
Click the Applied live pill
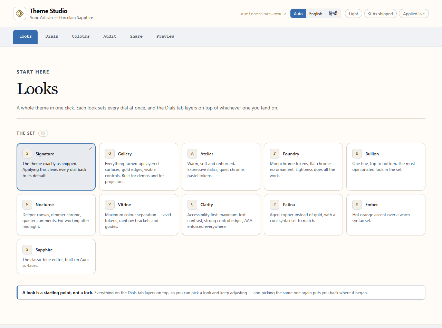coord(414,14)
